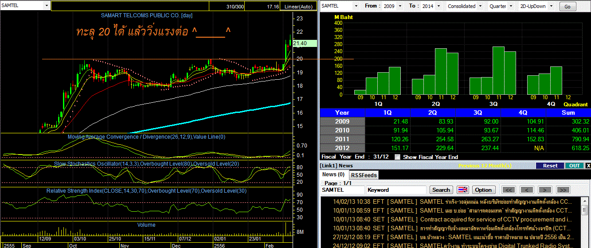Open the Consolidated statement type dropdown
The width and height of the screenshot is (591, 248).
pyautogui.click(x=480, y=6)
